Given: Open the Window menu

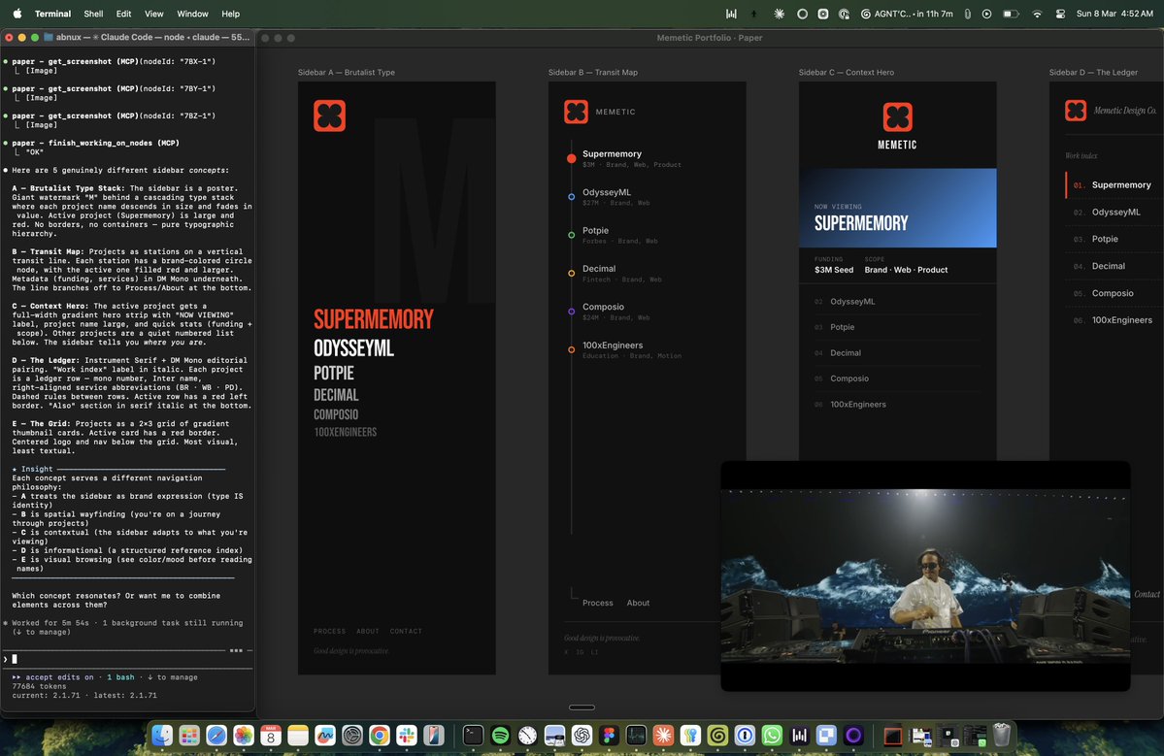Looking at the screenshot, I should tap(192, 14).
